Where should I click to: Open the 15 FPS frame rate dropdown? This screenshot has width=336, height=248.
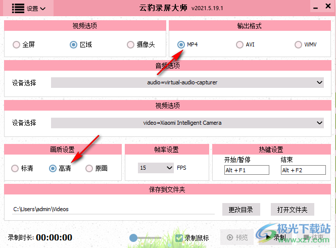[156, 168]
